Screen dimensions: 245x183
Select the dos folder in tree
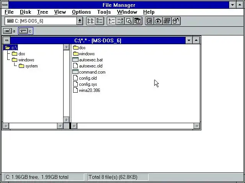click(x=18, y=54)
